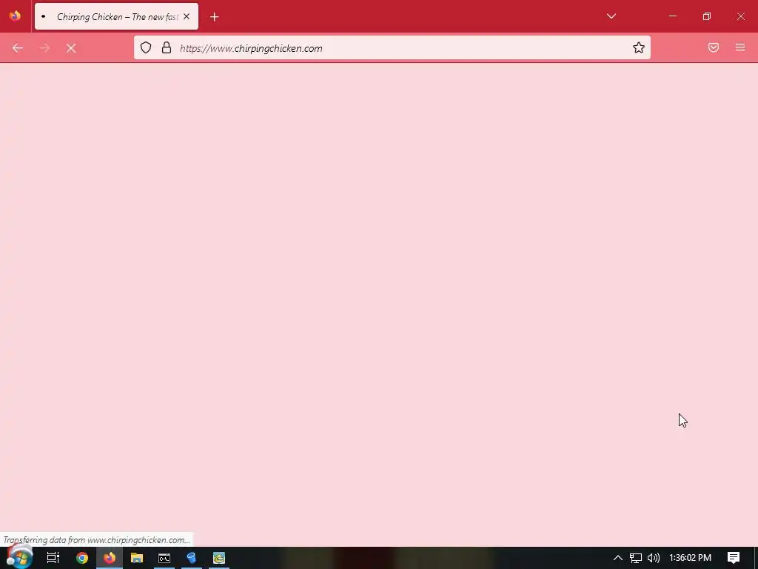The height and width of the screenshot is (569, 758).
Task: Open the volume control
Action: 653,558
